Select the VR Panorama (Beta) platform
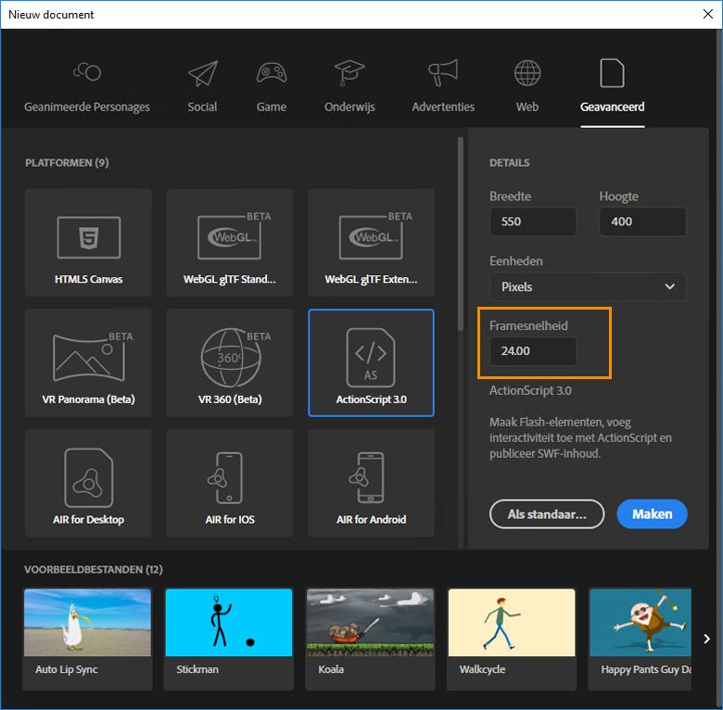723x710 pixels. [89, 362]
